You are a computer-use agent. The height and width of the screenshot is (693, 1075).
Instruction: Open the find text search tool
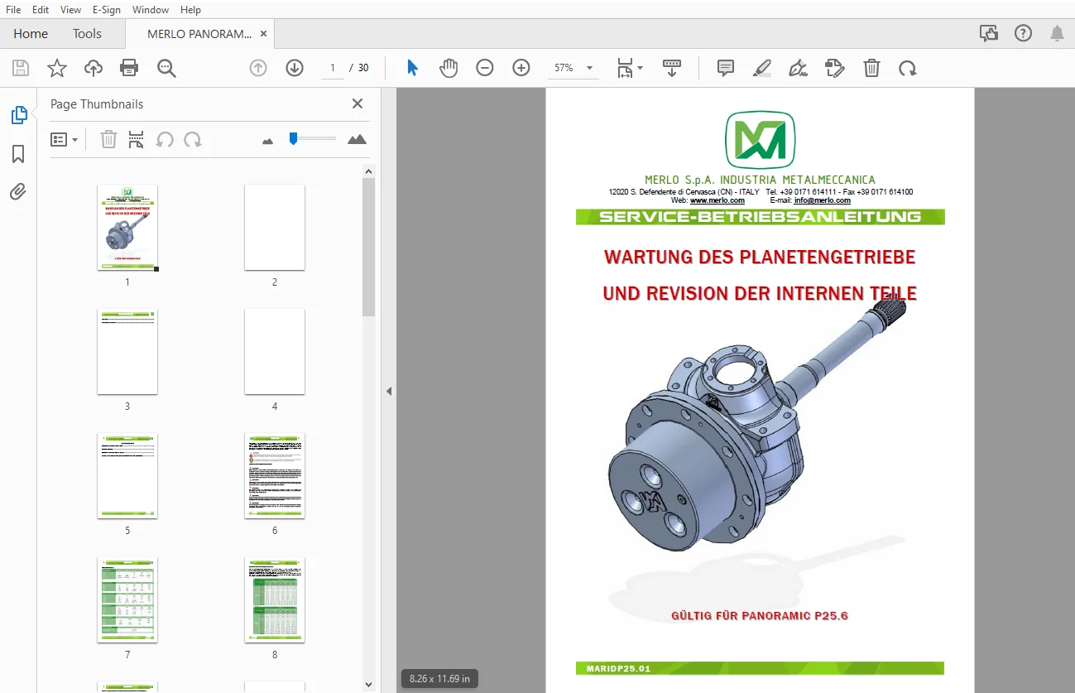(x=166, y=68)
